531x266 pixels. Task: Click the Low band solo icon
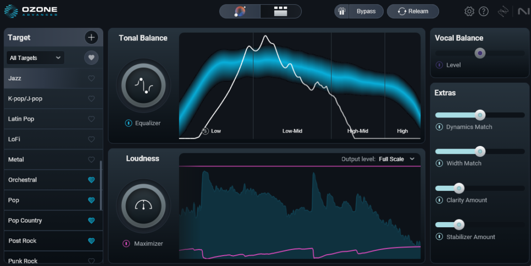(x=205, y=131)
